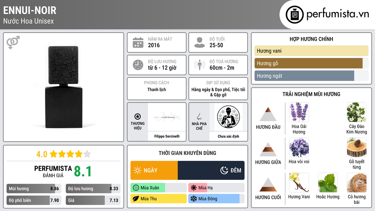Open the Gỗ tuyết tùng wood image
This screenshot has width=375, height=211.
click(357, 147)
